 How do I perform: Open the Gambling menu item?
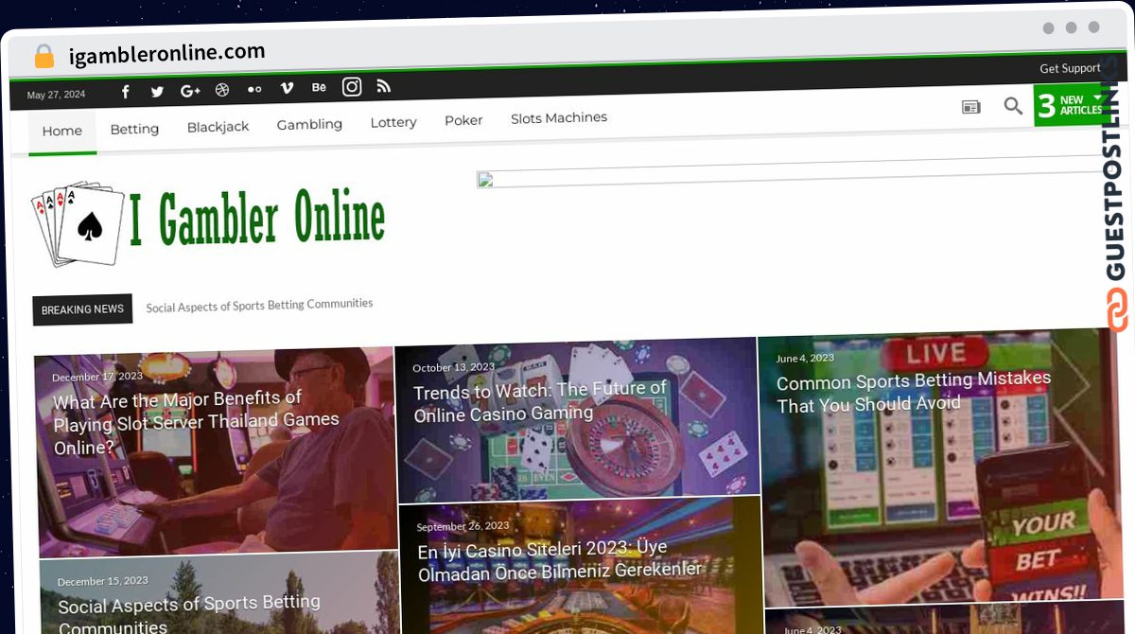click(x=309, y=124)
